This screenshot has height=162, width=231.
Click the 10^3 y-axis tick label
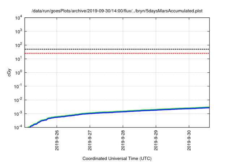[x=19, y=31]
